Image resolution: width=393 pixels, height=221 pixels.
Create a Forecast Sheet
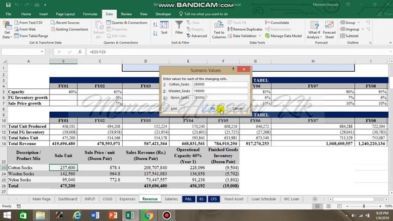click(329, 30)
